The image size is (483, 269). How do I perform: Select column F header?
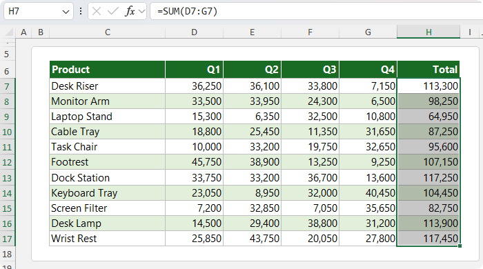point(310,32)
